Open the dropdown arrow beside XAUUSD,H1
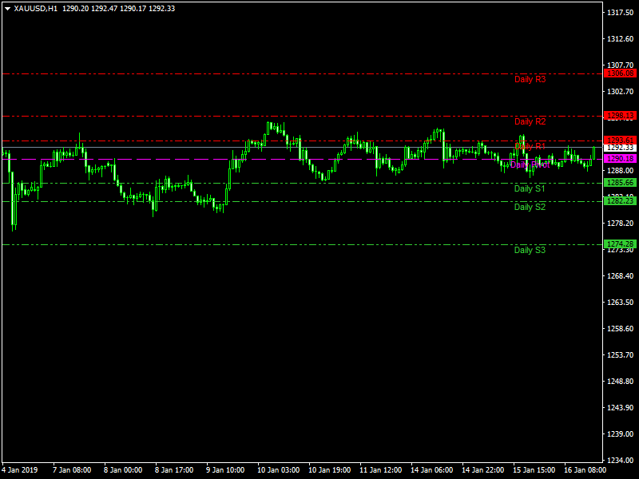Image resolution: width=639 pixels, height=479 pixels. coord(7,8)
